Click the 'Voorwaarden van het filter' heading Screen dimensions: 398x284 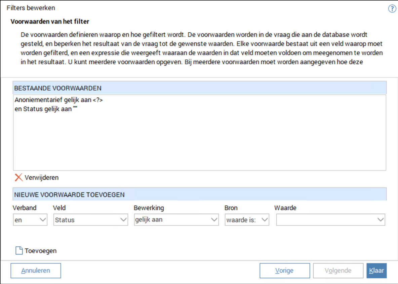click(x=50, y=22)
